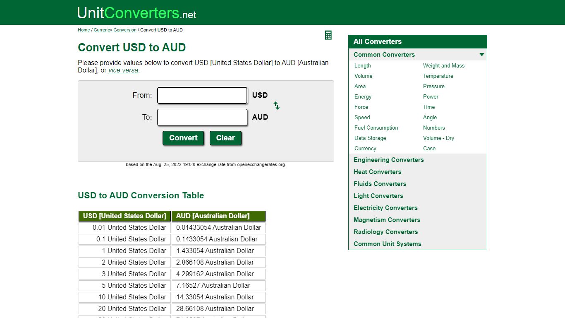Open the Numbers converter

(434, 128)
